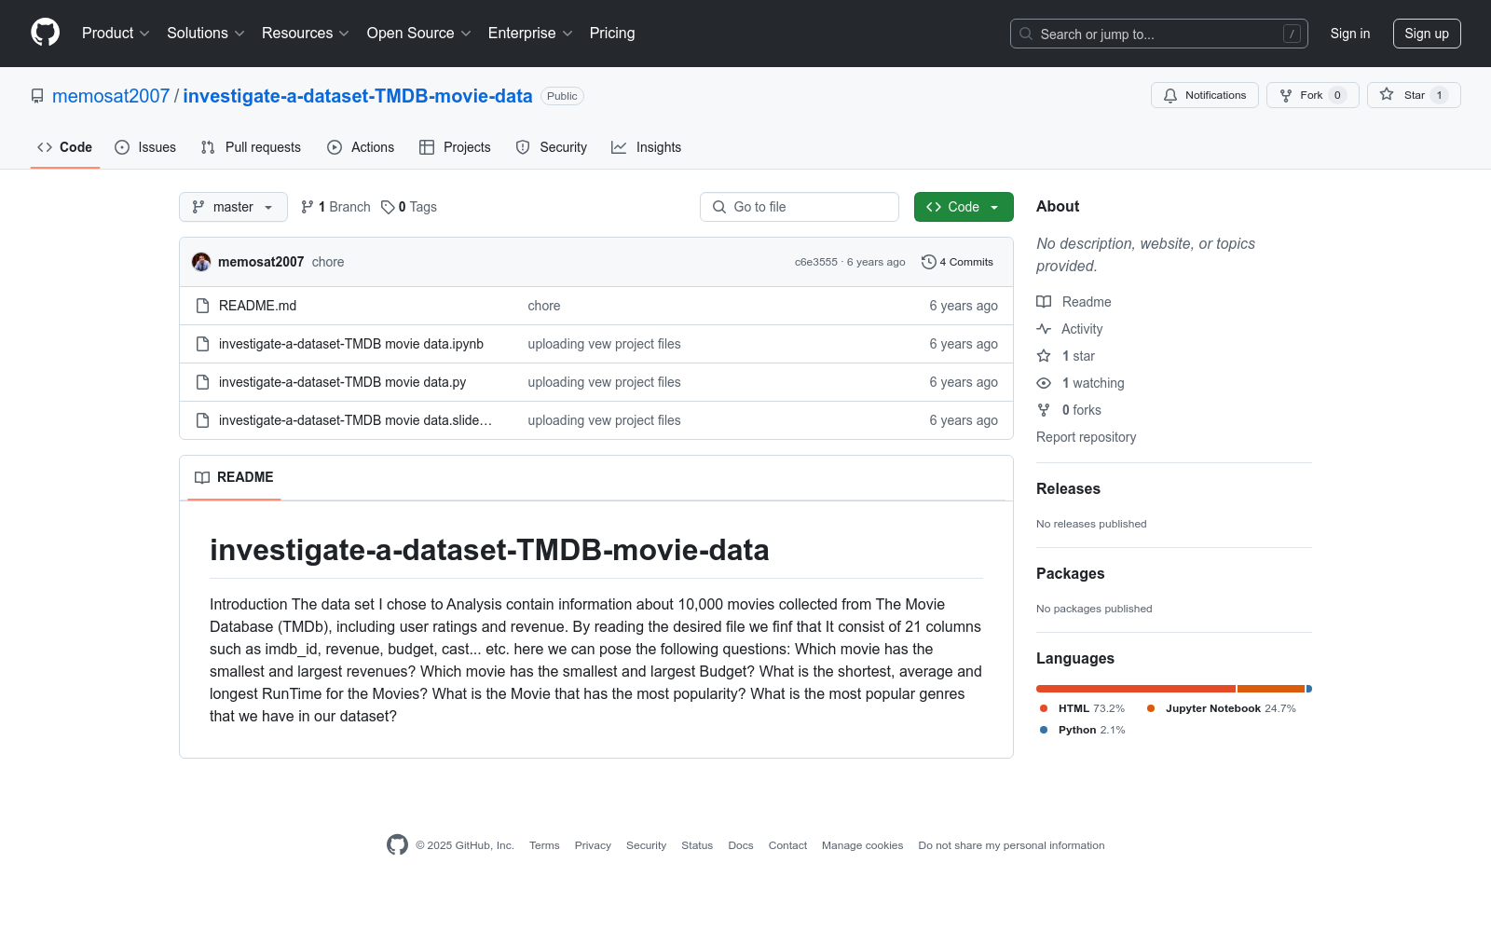Click the magnifier icon in the header search
The width and height of the screenshot is (1491, 932).
point(1026,34)
